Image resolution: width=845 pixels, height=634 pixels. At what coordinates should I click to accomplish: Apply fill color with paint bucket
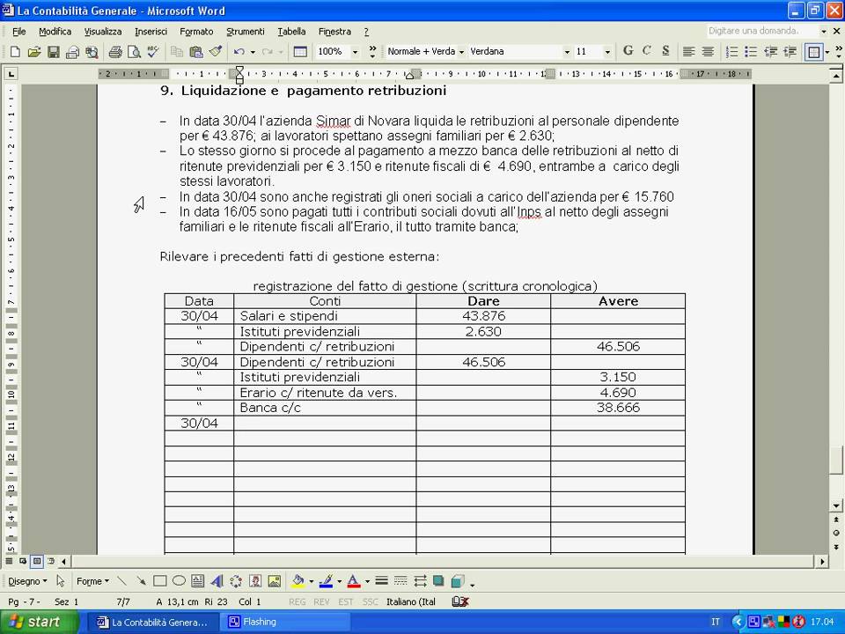(298, 581)
